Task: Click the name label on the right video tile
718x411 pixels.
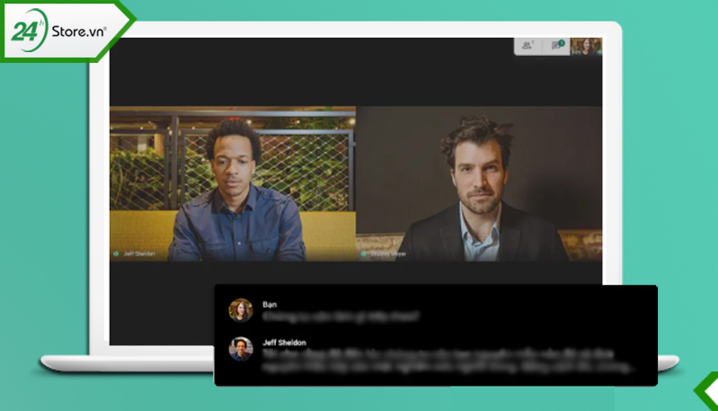Action: point(388,254)
